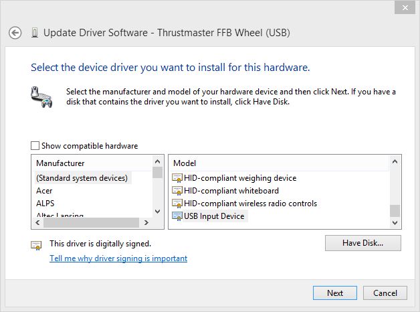Click Manufacturer list scroll right arrow
This screenshot has height=312, width=420.
[x=146, y=222]
